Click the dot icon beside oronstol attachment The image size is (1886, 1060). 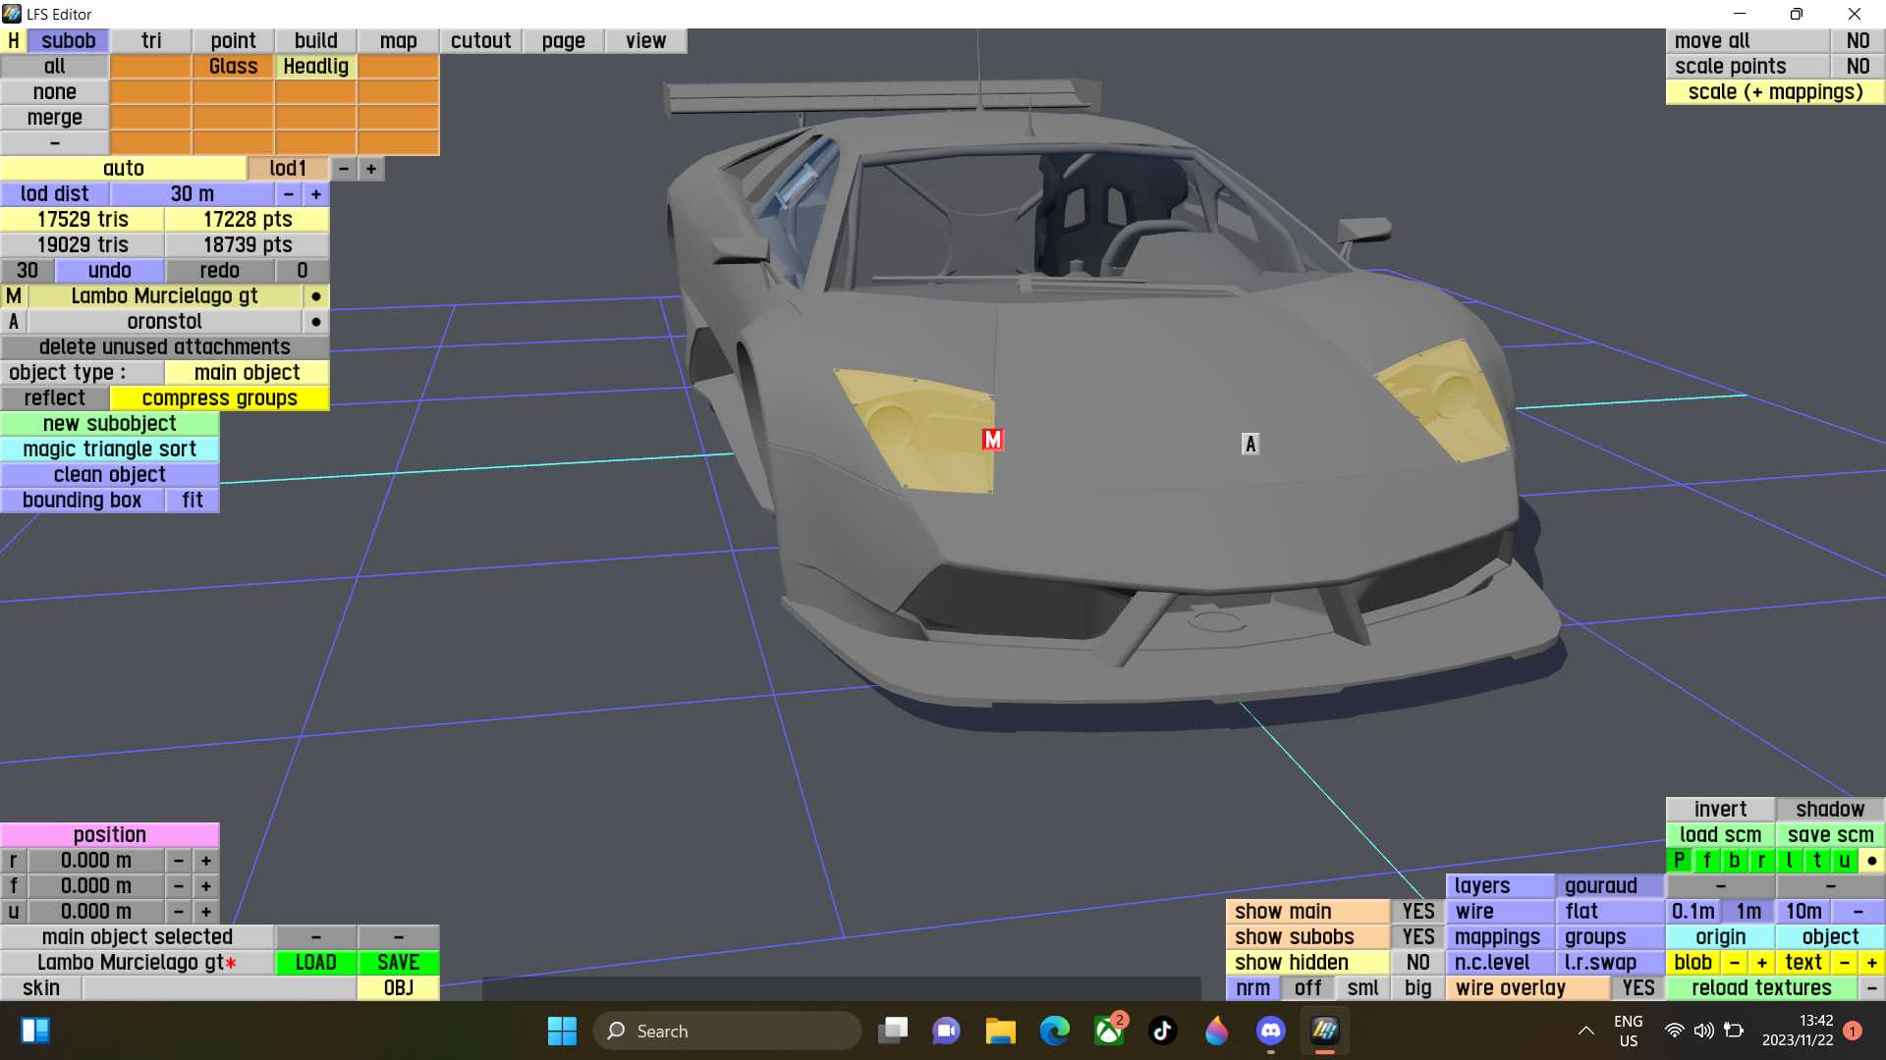pyautogui.click(x=315, y=322)
